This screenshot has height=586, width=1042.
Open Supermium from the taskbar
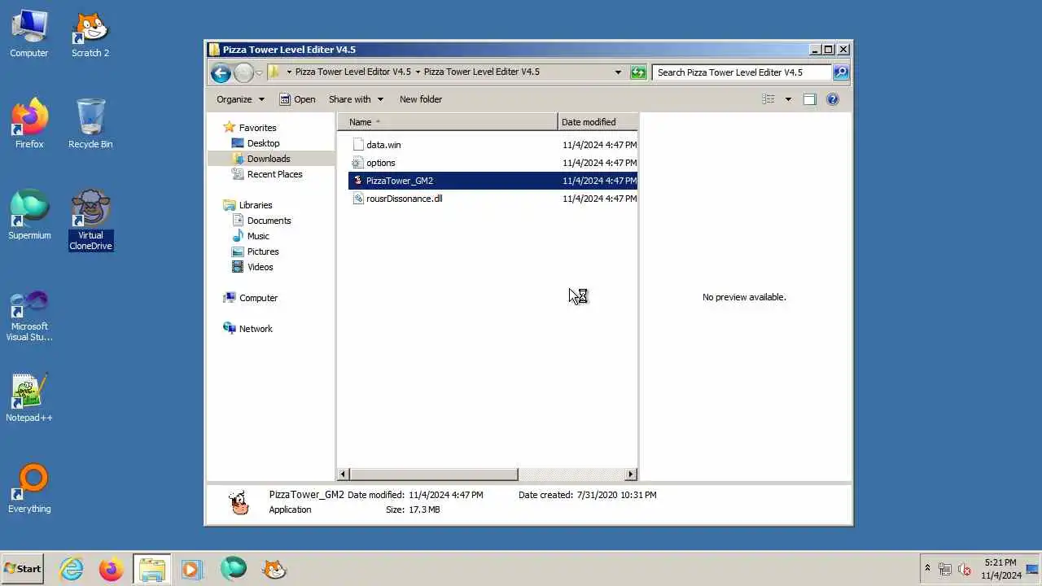[x=233, y=569]
